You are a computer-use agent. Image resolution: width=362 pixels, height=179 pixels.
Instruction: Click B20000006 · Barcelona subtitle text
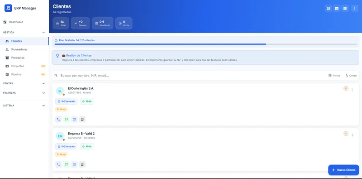pos(81,138)
